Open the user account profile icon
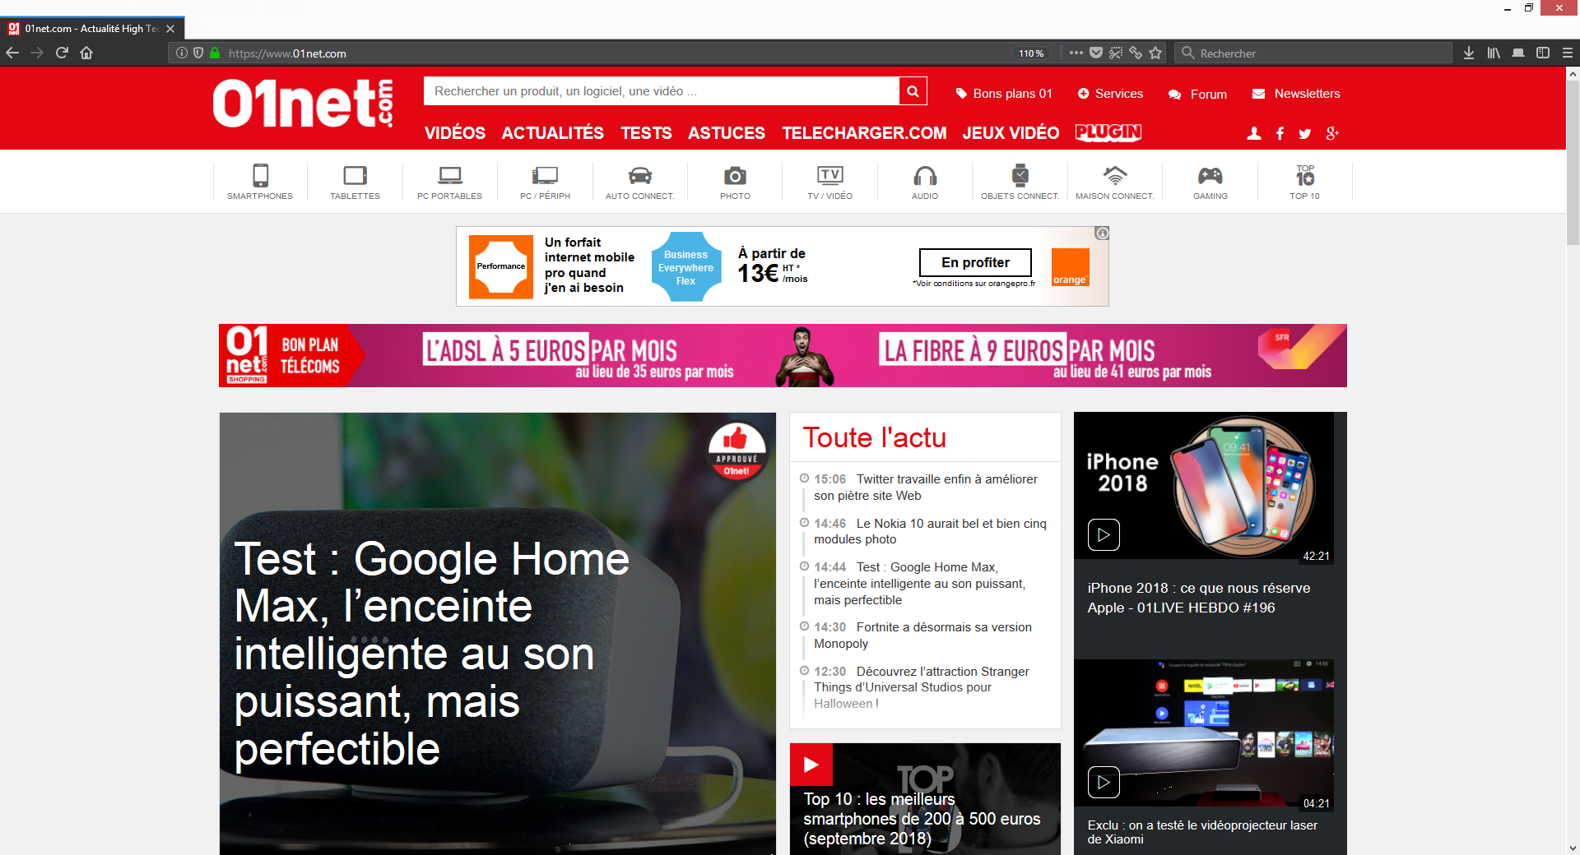This screenshot has width=1580, height=855. (1254, 133)
